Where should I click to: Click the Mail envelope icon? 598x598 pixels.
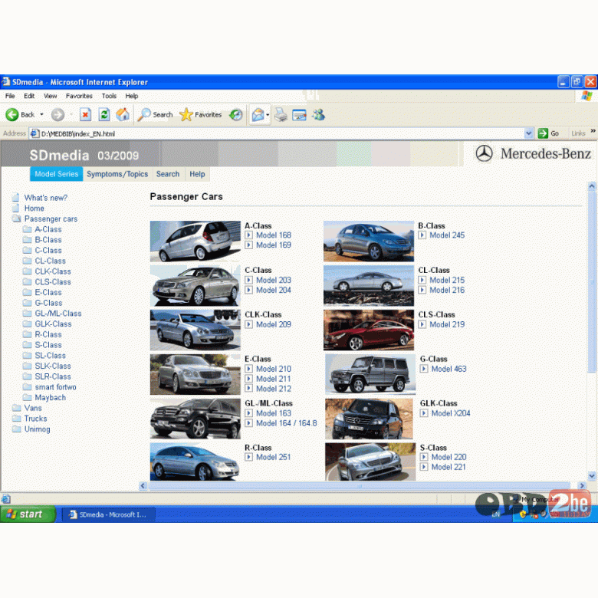(258, 114)
